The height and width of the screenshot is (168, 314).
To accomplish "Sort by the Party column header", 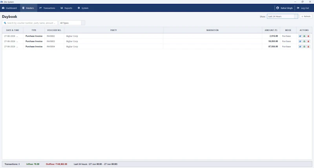I will click(x=113, y=30).
